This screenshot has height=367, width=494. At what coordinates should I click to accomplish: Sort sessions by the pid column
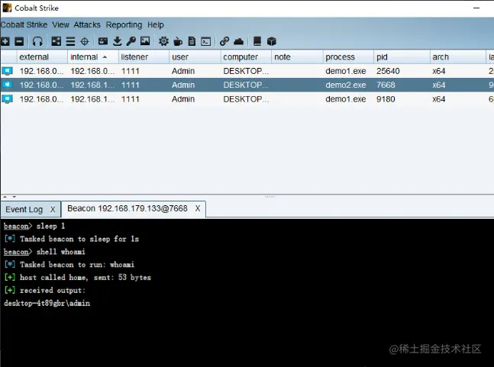point(402,57)
